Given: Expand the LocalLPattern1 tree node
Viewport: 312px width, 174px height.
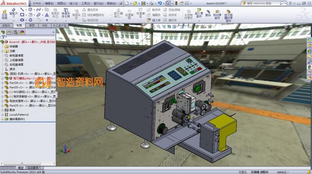Looking at the screenshot, I should 2,115.
